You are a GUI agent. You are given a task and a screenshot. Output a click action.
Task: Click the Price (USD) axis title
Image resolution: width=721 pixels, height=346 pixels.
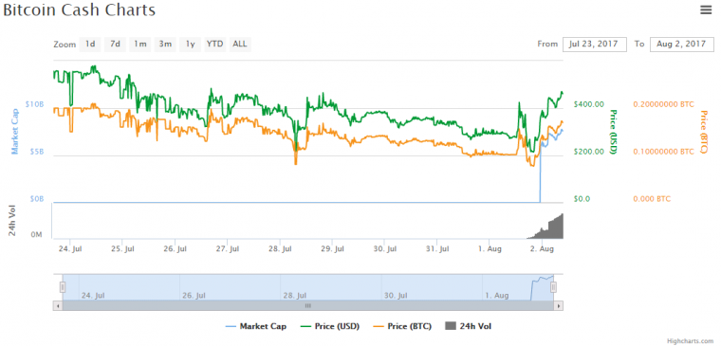pyautogui.click(x=613, y=132)
